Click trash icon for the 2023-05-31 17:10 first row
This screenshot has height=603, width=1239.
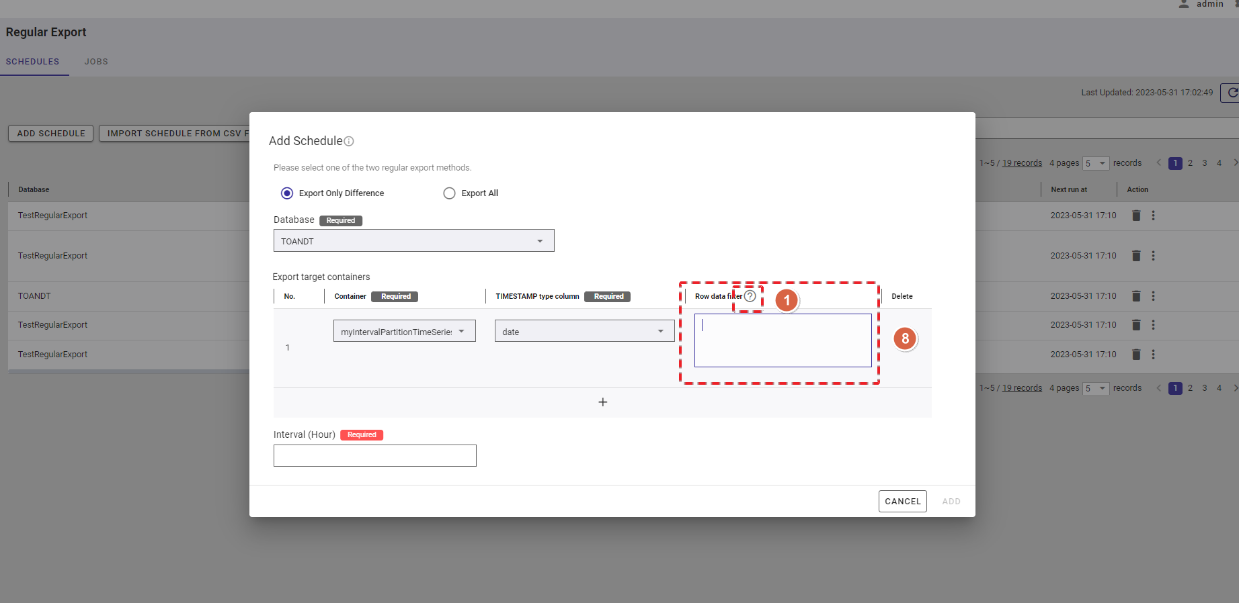point(1136,216)
